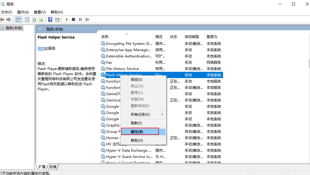Select the File History Service name
Viewport: 310px width, 175px height.
122,69
